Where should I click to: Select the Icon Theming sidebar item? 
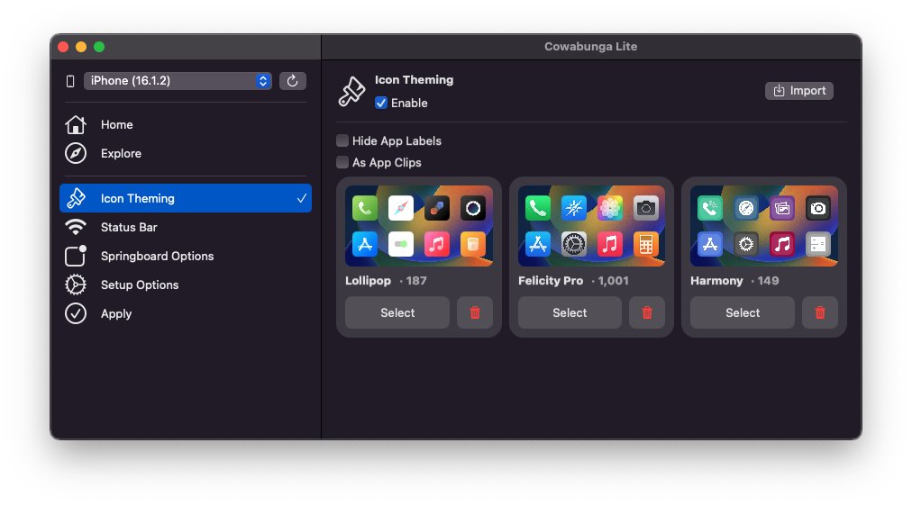point(186,198)
